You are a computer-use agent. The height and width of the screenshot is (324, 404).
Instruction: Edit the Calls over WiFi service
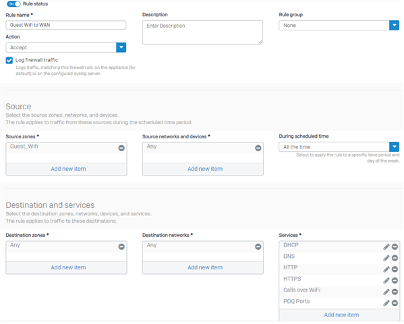point(386,292)
